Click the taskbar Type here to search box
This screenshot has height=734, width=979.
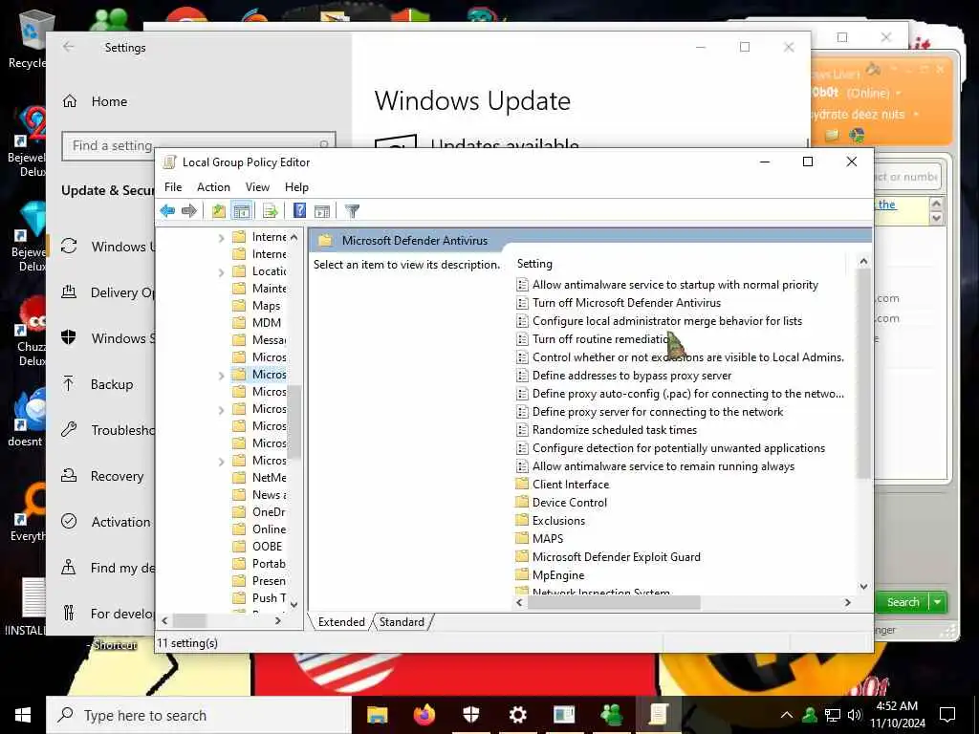199,715
